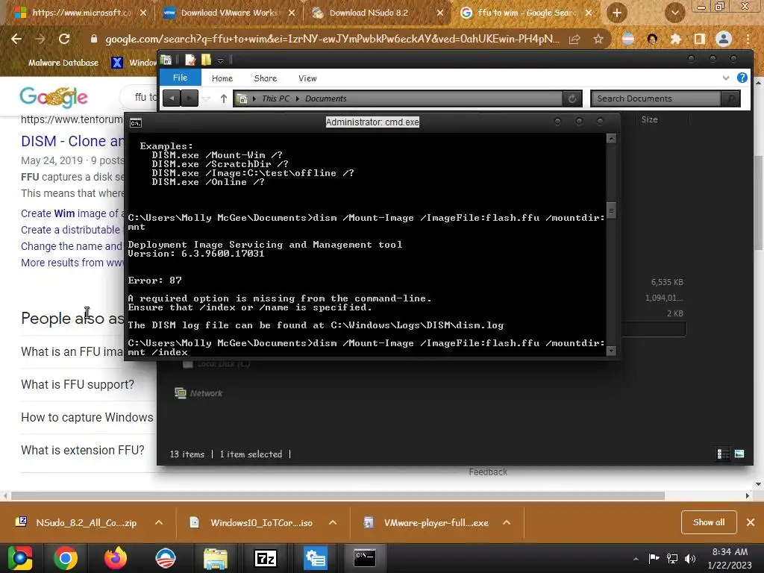Open Chrome profile avatar
The height and width of the screenshot is (573, 764).
click(x=724, y=39)
